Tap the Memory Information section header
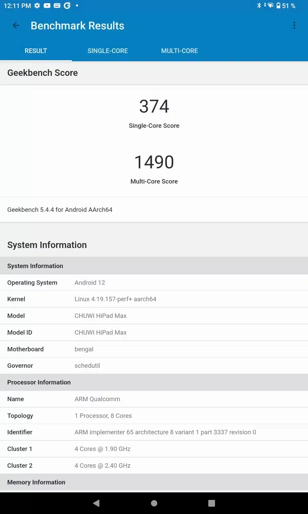This screenshot has width=308, height=514. point(154,482)
